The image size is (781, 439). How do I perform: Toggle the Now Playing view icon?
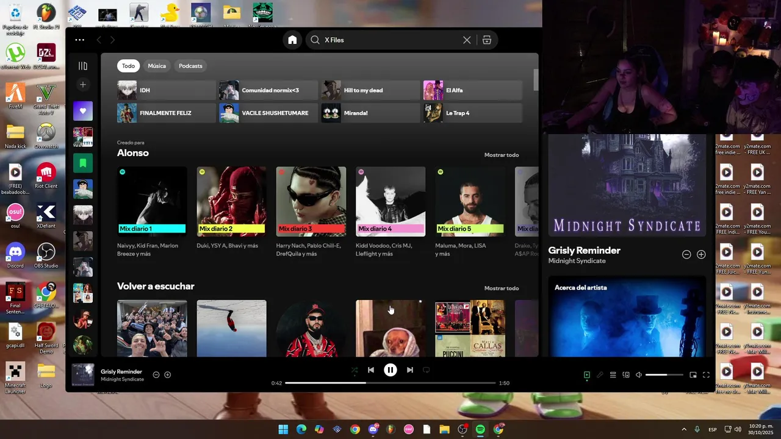587,375
